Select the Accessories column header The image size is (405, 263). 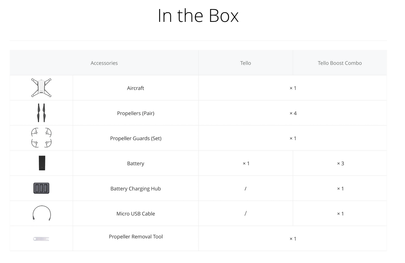(104, 63)
